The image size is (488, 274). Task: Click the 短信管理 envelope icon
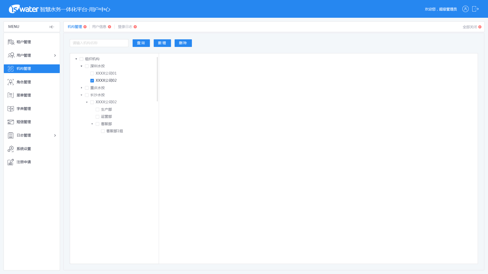(x=11, y=122)
